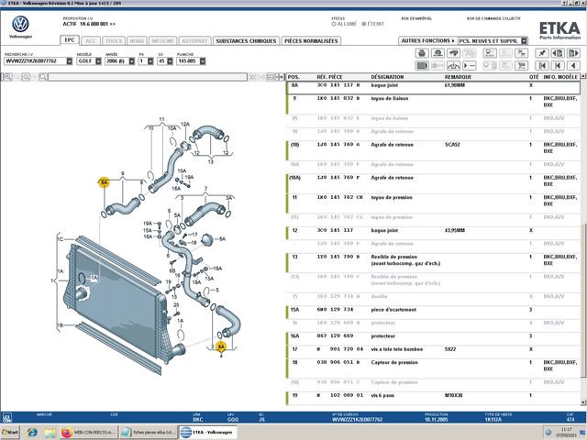Open the ANNÉE 2006 dropdown
This screenshot has width=587, height=440.
[x=131, y=61]
